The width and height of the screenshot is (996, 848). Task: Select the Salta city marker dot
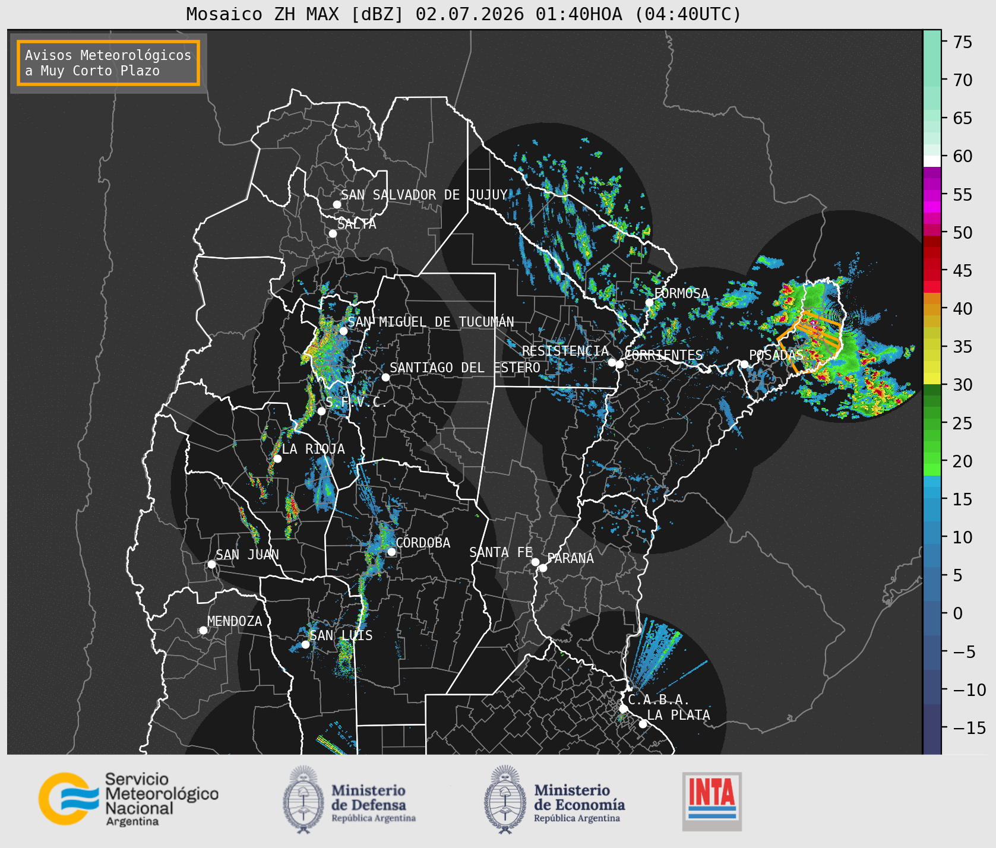333,233
